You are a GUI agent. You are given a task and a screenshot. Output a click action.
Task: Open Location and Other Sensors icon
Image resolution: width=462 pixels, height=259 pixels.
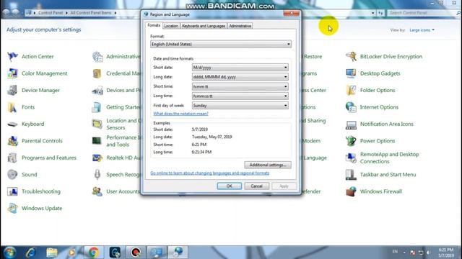(x=97, y=124)
